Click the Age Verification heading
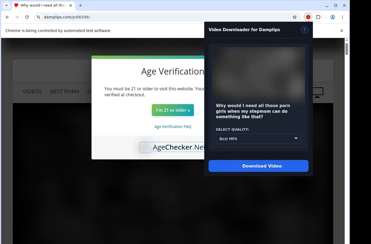The image size is (371, 244). (x=173, y=71)
